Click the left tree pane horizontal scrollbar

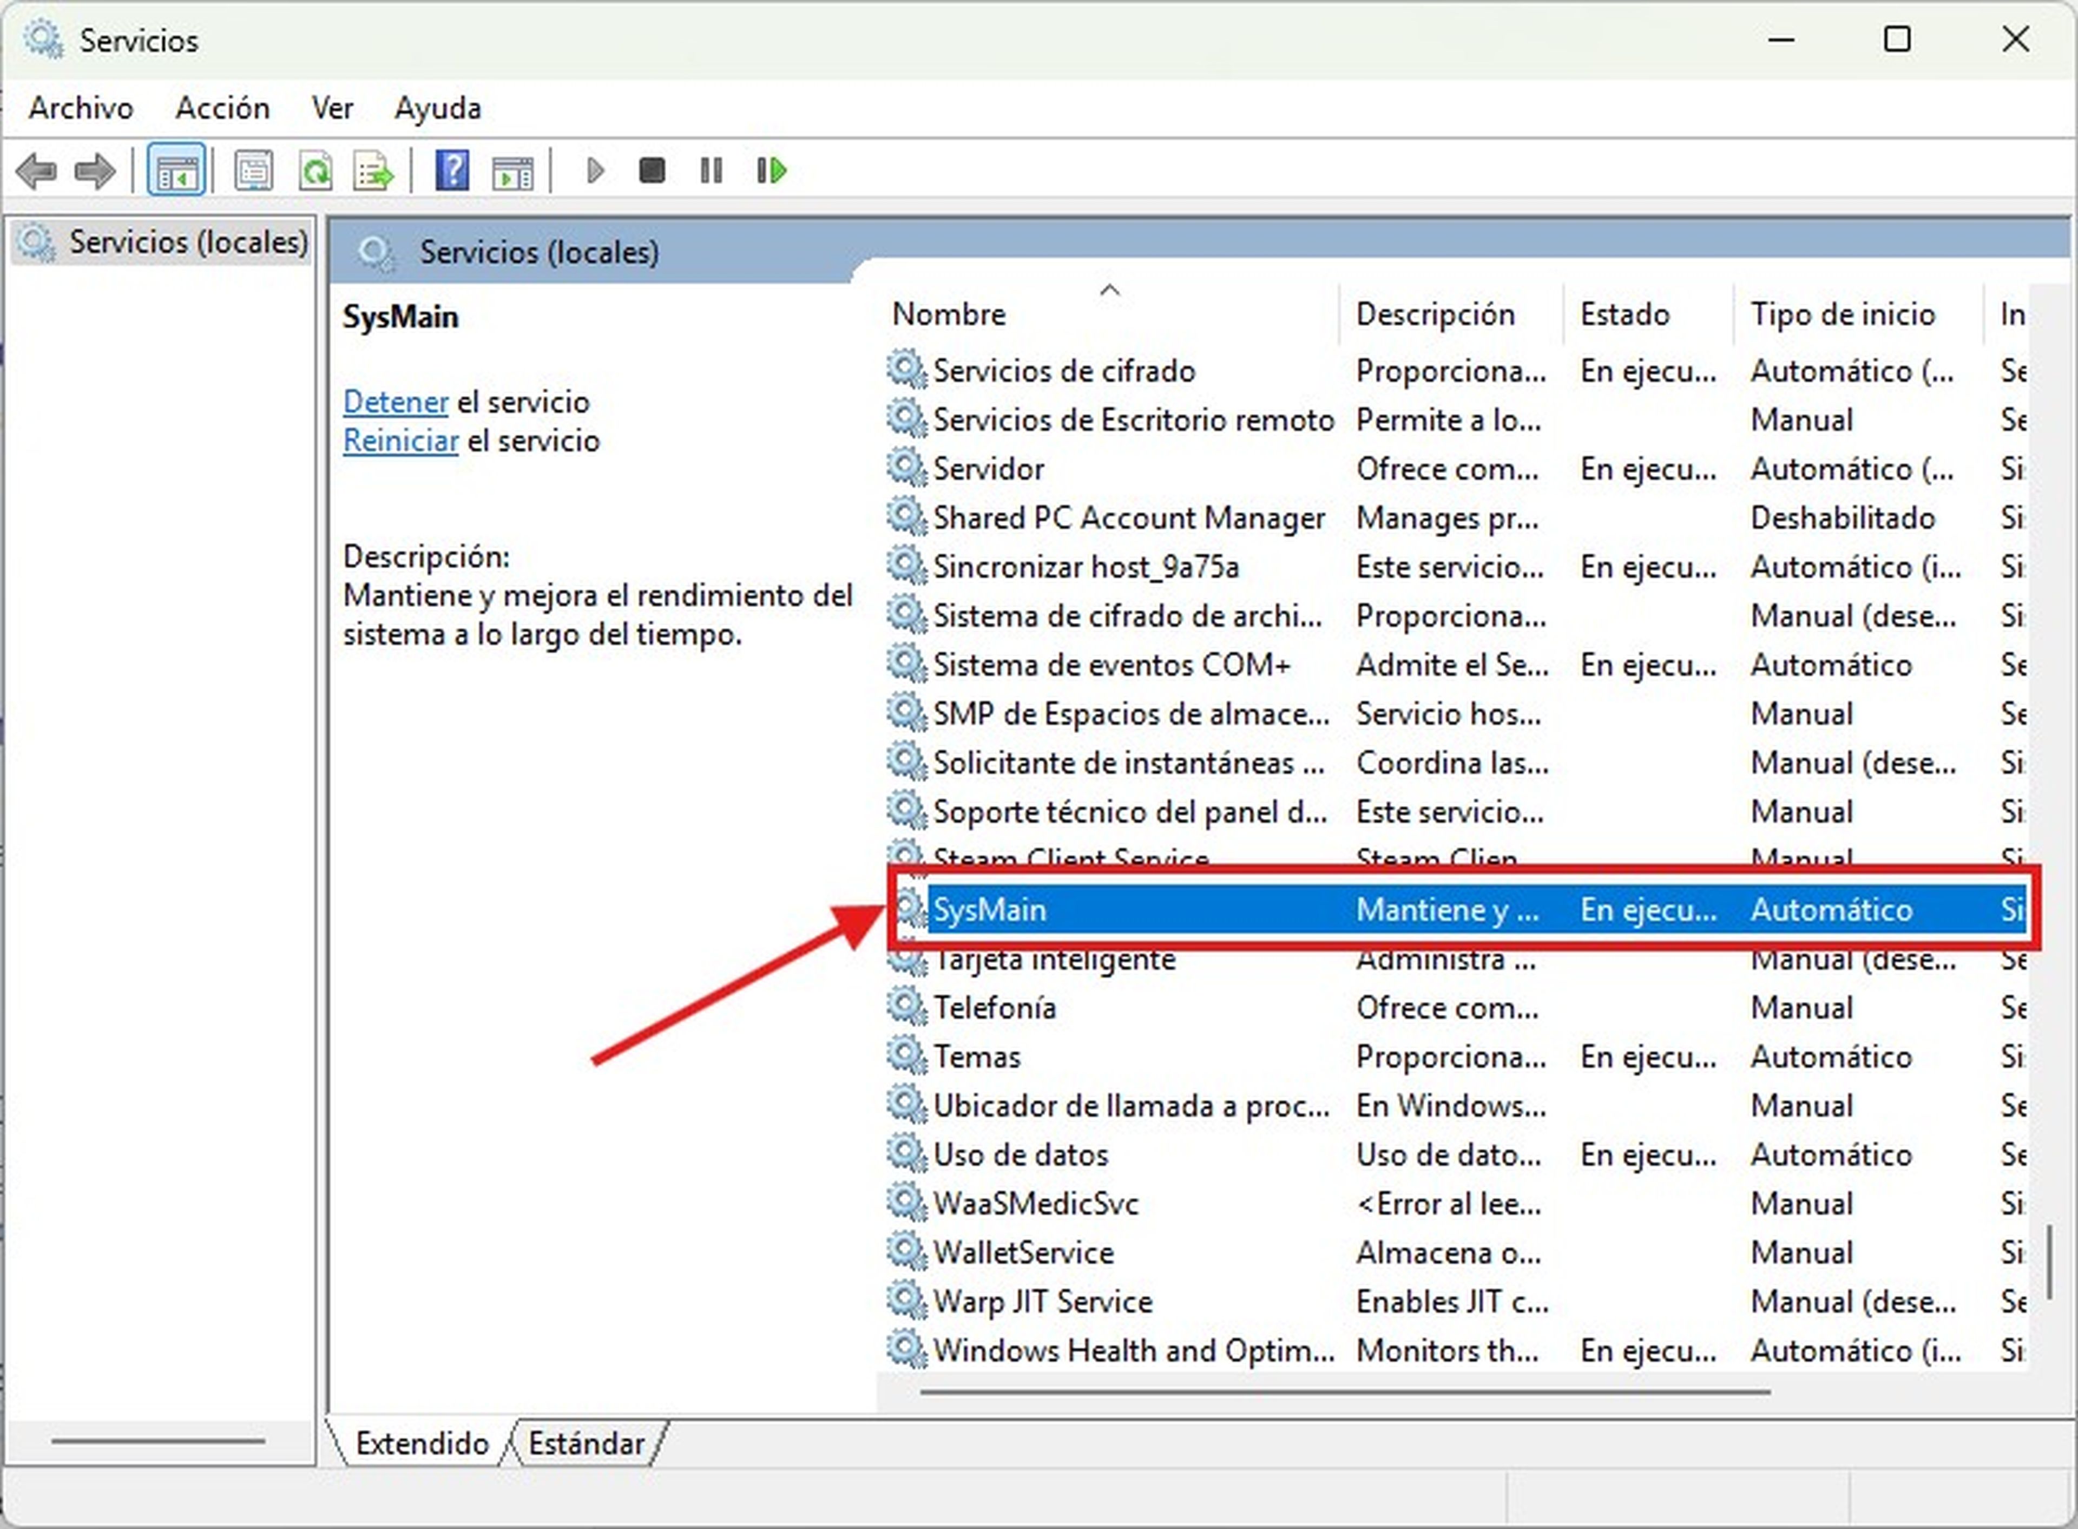coord(158,1440)
